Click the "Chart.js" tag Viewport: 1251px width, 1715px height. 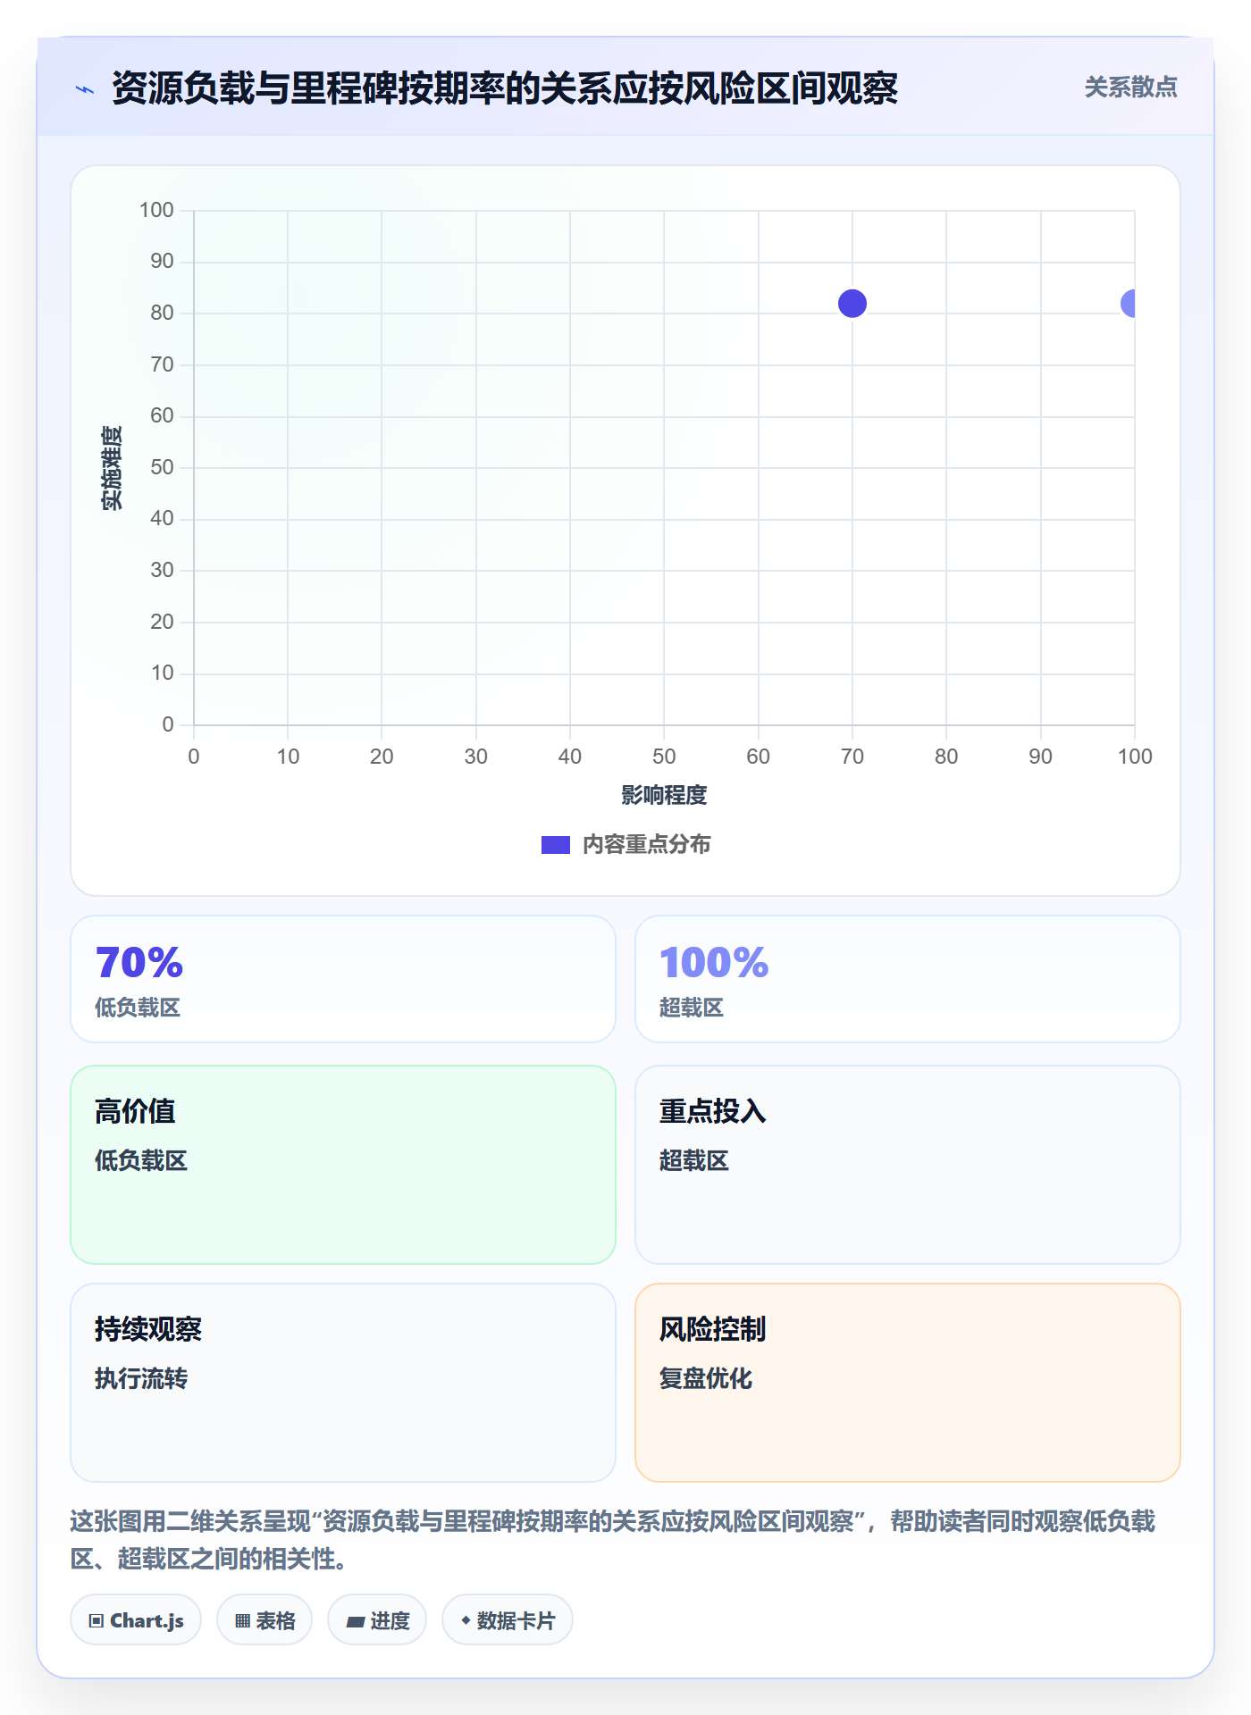coord(136,1620)
